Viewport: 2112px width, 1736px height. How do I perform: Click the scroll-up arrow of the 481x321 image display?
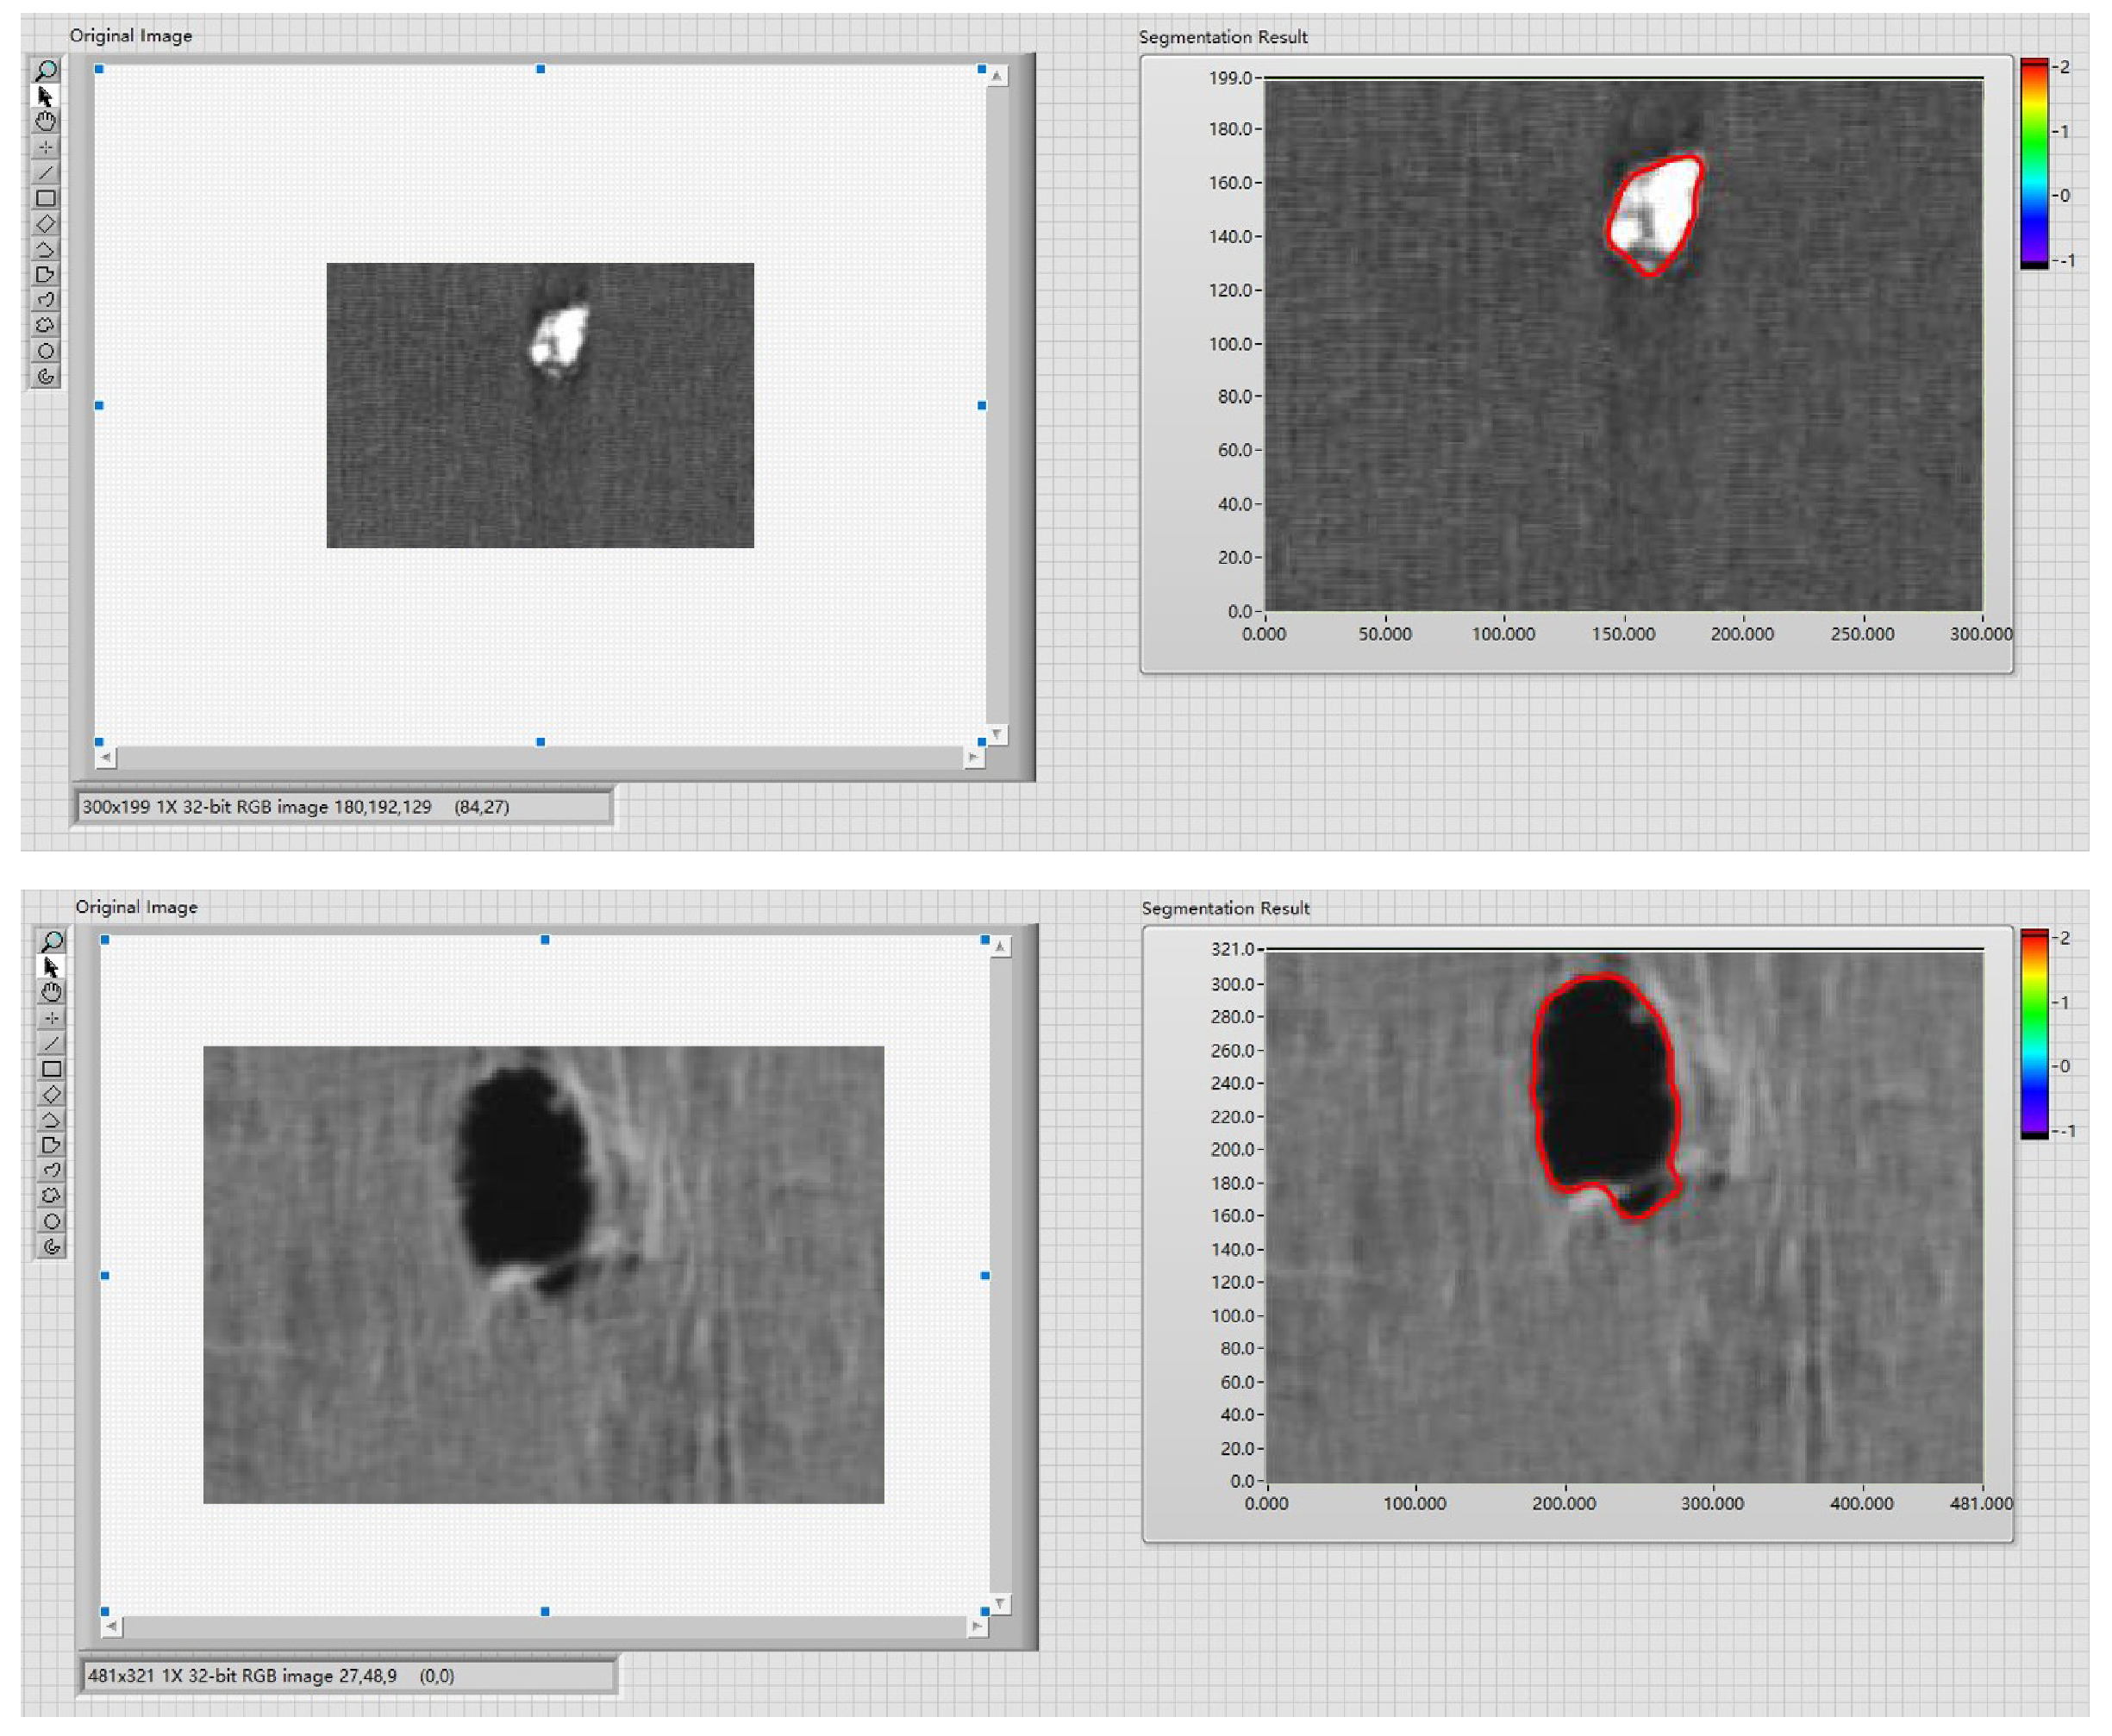point(1000,946)
